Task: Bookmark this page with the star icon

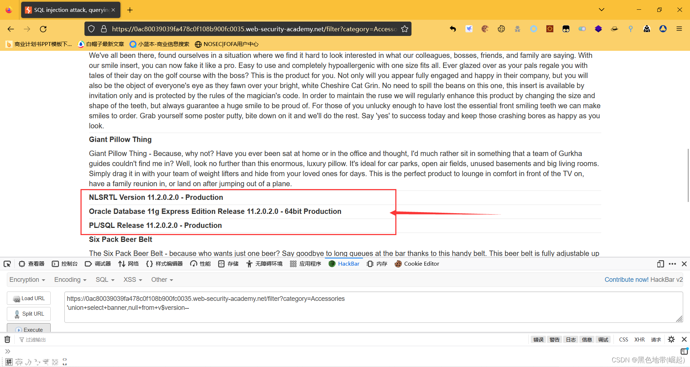Action: 405,29
